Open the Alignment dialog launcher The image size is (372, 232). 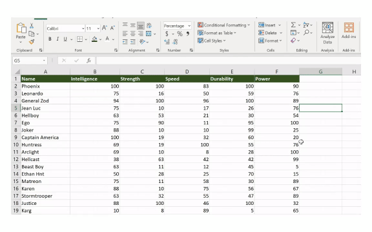(158, 50)
